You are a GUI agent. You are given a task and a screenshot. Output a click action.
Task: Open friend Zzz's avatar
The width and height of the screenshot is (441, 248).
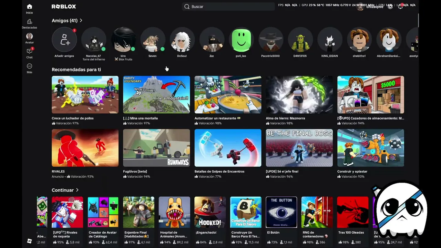212,40
